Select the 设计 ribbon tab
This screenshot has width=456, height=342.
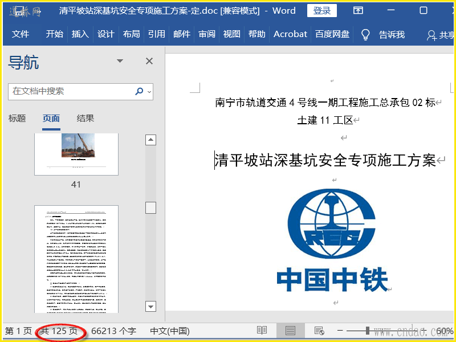click(x=105, y=34)
